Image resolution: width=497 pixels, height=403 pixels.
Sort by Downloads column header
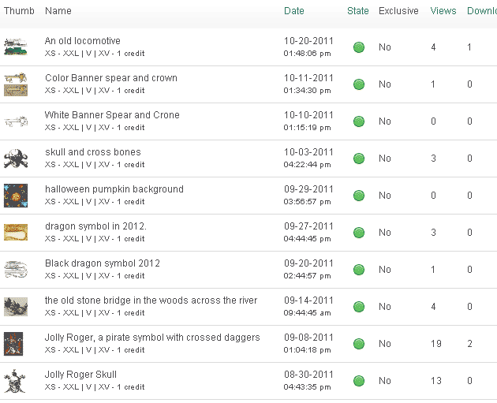[x=482, y=11]
